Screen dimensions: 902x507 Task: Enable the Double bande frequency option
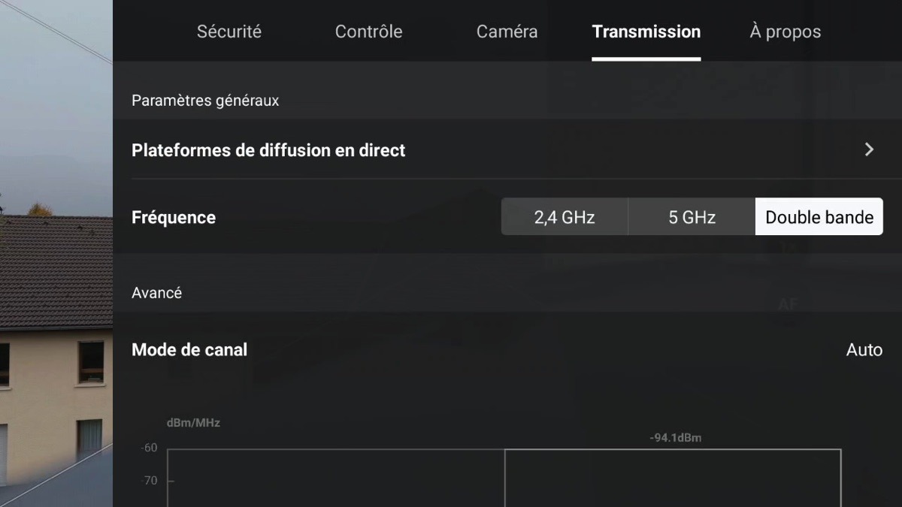pos(819,217)
